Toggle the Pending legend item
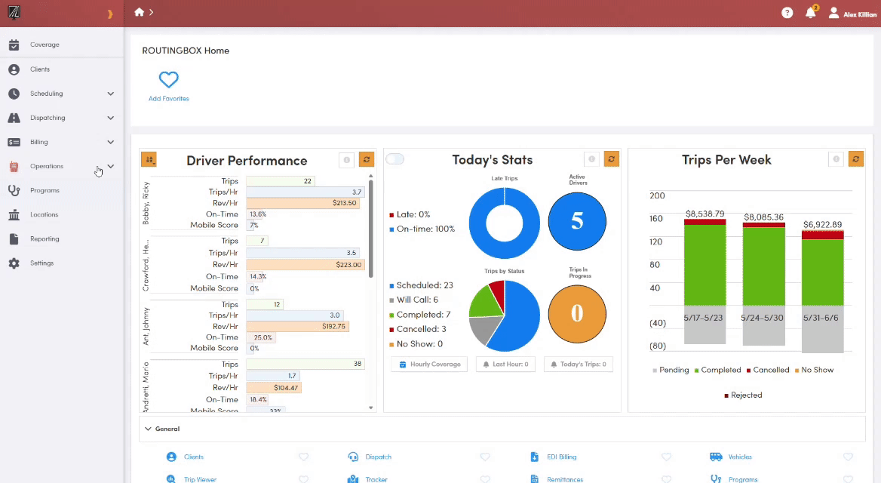Viewport: 881px width, 483px height. [x=671, y=370]
